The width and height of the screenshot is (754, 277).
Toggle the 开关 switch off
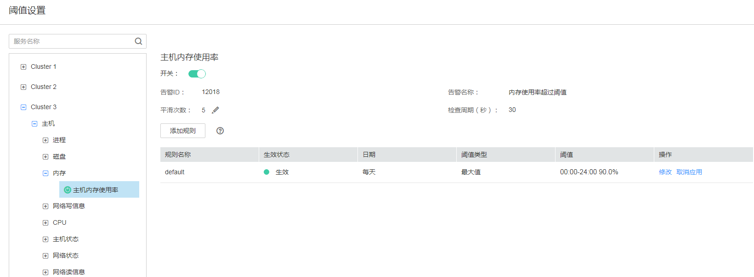[197, 74]
